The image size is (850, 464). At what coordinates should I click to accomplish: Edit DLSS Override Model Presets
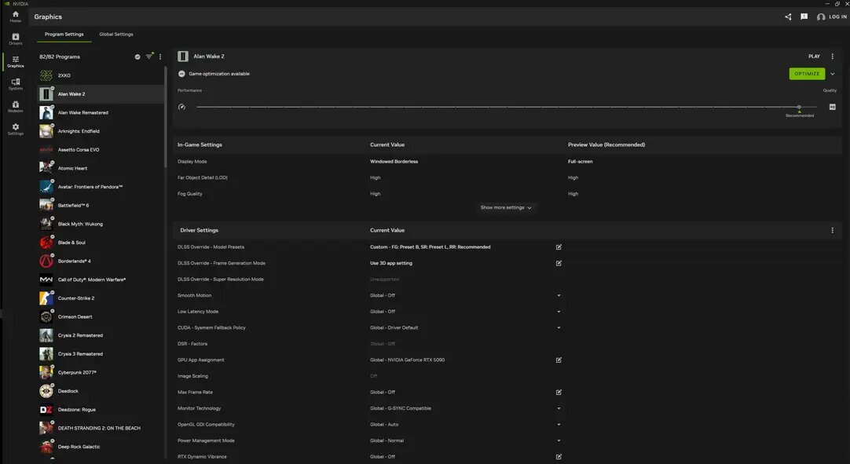tap(559, 247)
